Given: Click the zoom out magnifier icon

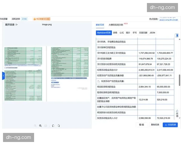Looking at the screenshot, I should pos(35,126).
